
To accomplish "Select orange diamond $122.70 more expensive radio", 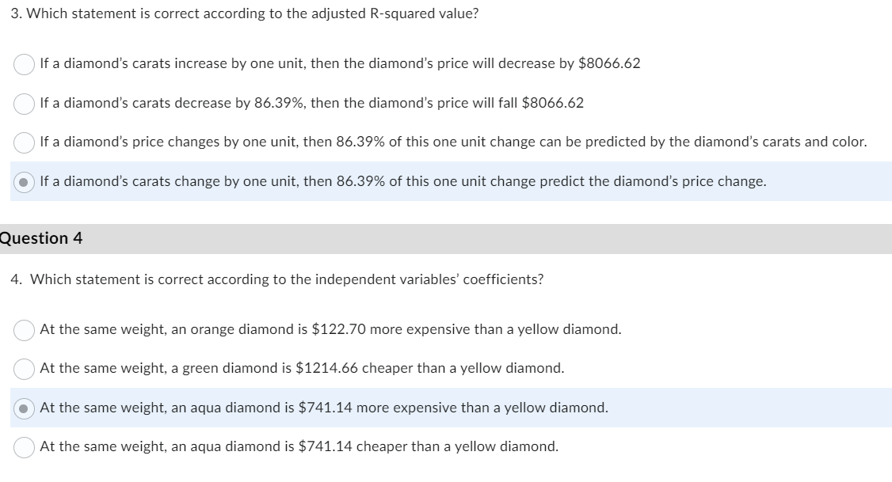I will 24,330.
